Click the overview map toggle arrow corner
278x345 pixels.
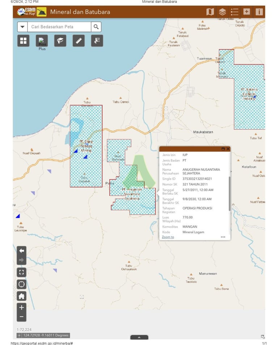(262, 337)
